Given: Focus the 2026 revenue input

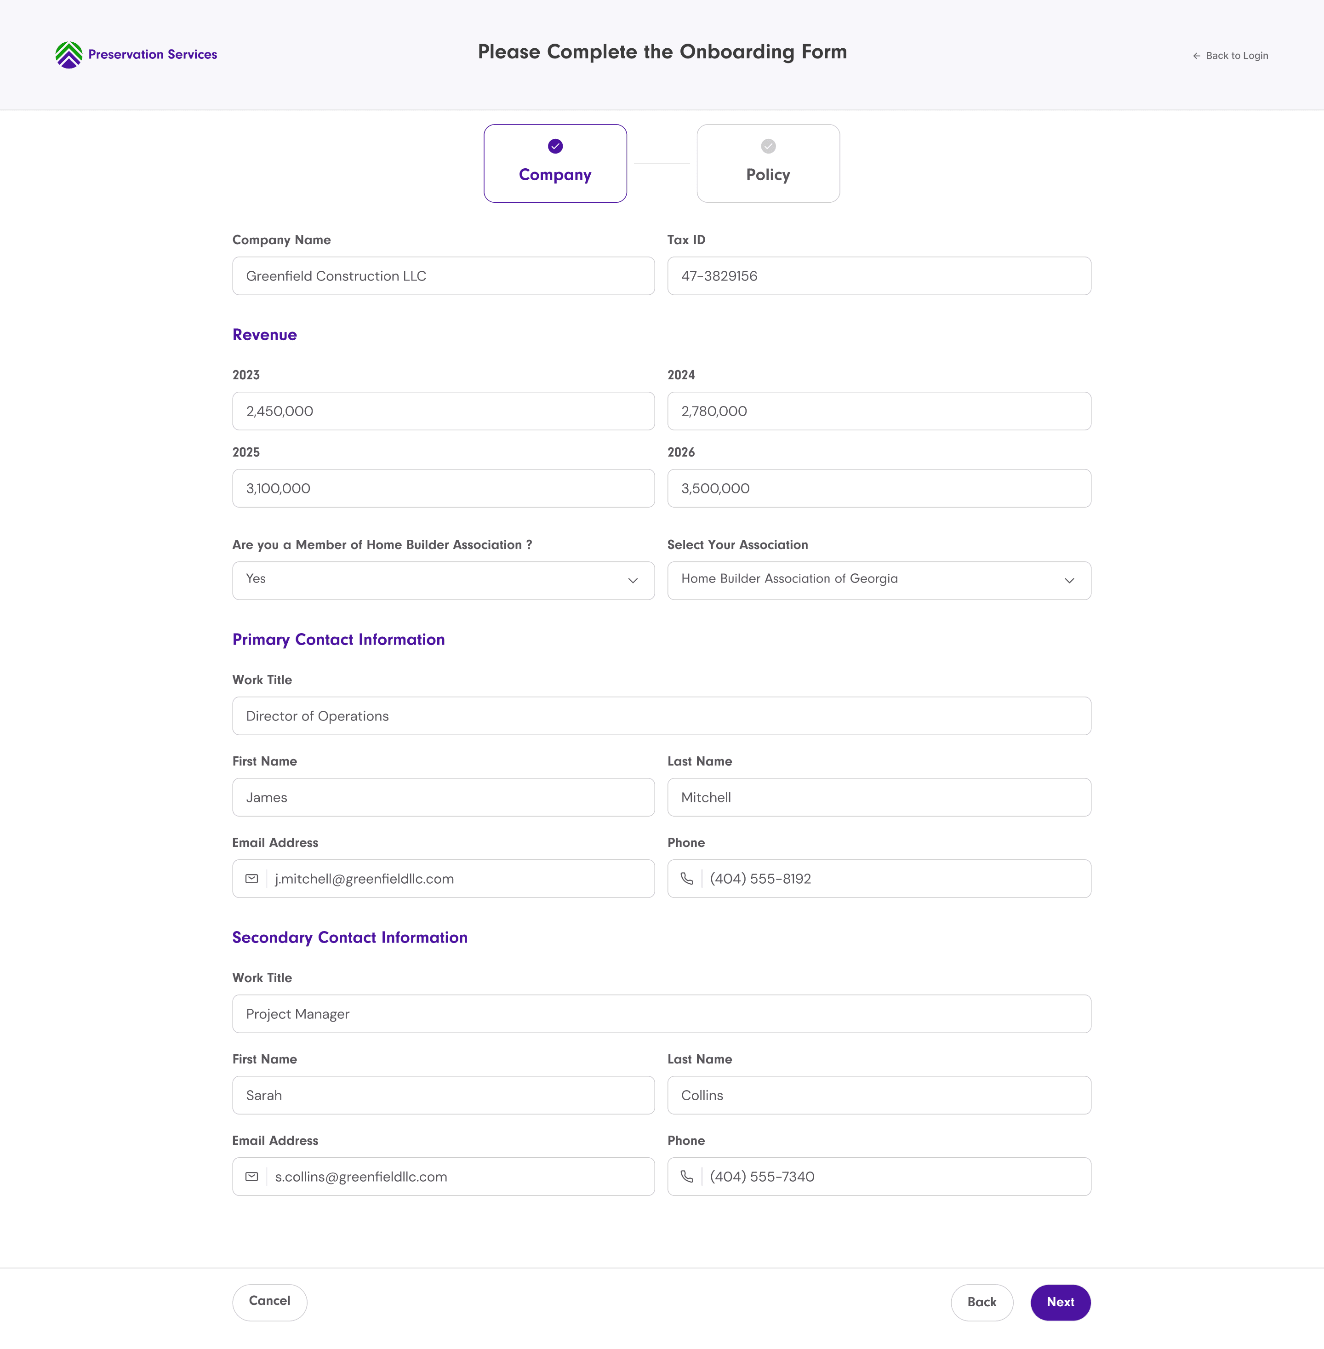Looking at the screenshot, I should tap(879, 488).
